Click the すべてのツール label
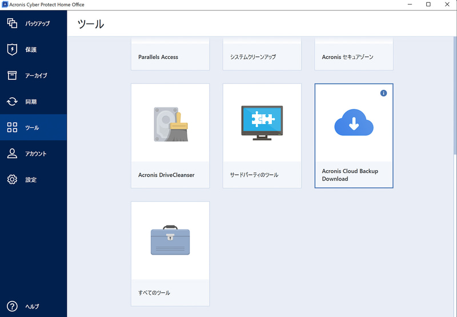 (x=154, y=292)
